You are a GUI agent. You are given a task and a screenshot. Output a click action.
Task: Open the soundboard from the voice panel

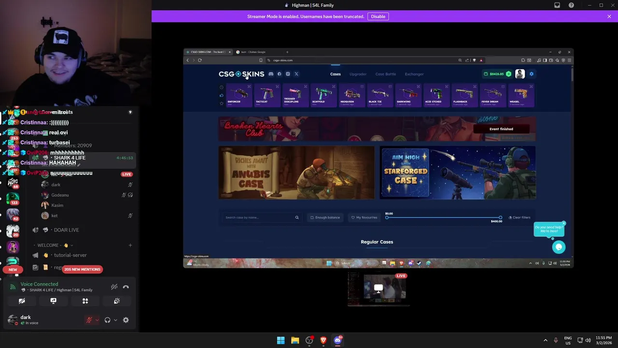pos(117,301)
